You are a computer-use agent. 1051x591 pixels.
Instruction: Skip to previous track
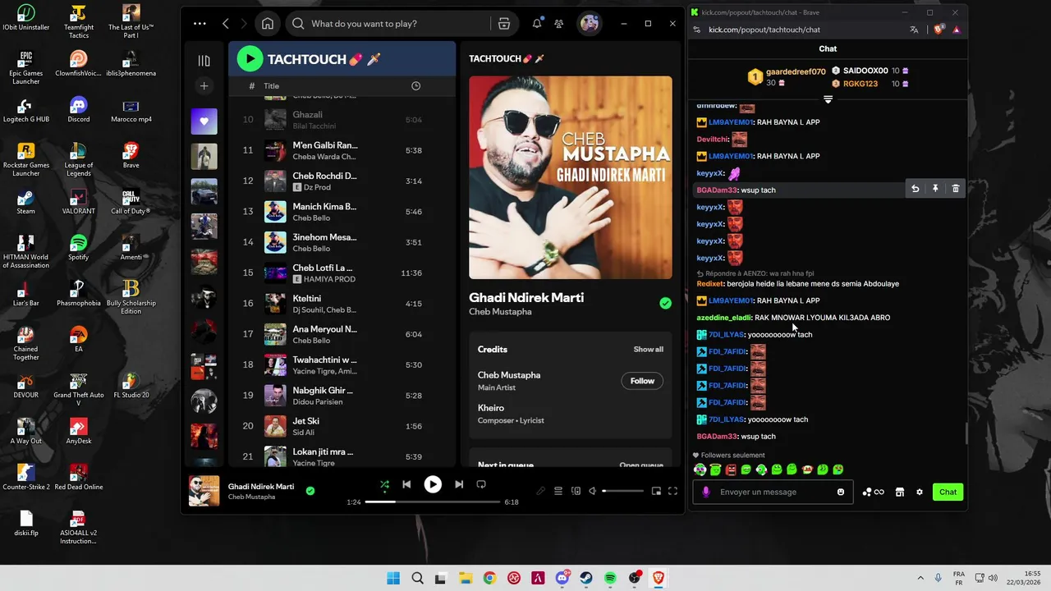tap(406, 484)
